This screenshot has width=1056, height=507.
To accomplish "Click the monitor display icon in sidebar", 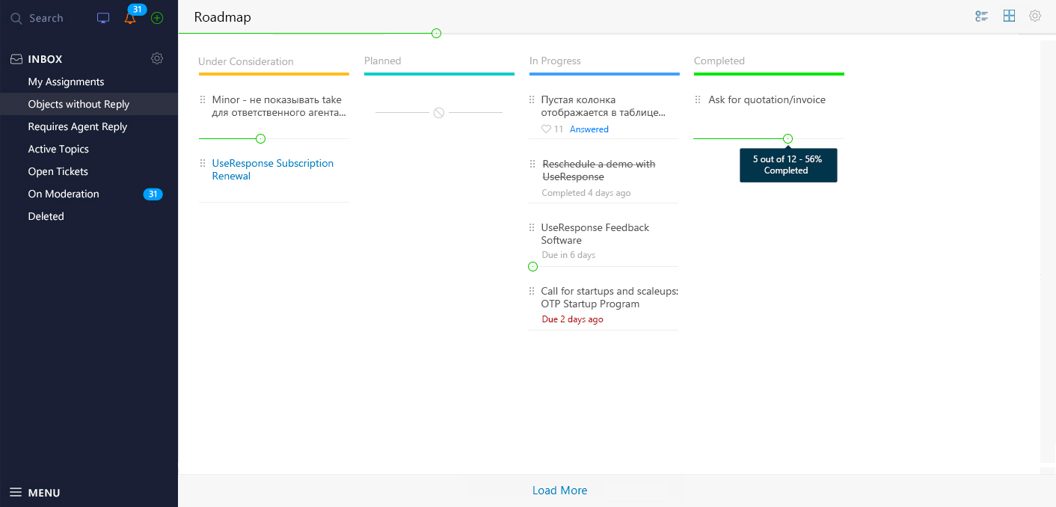I will coord(103,18).
